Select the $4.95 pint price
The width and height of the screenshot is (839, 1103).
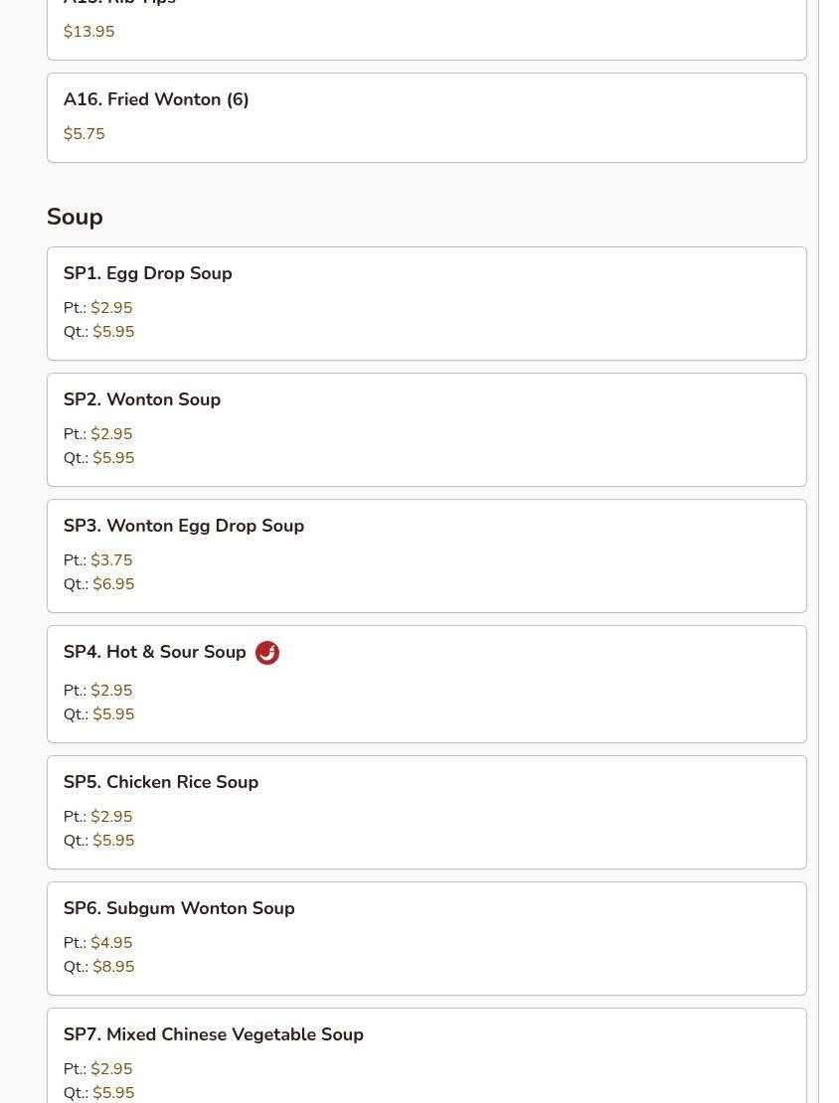pos(111,943)
